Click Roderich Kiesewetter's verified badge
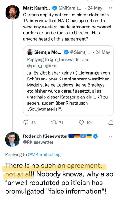 pos(96,136)
